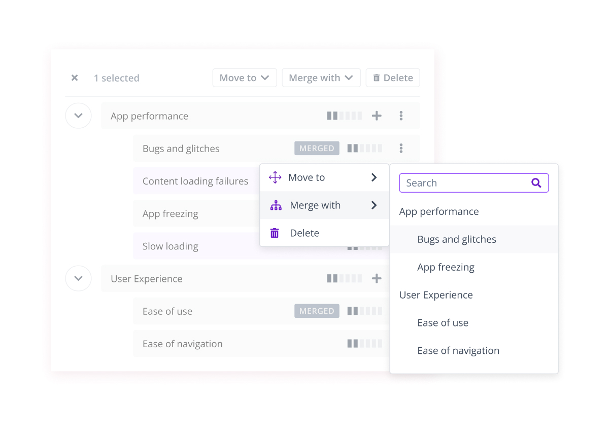
Task: Click the trash icon next to Delete menu entry
Action: click(275, 233)
